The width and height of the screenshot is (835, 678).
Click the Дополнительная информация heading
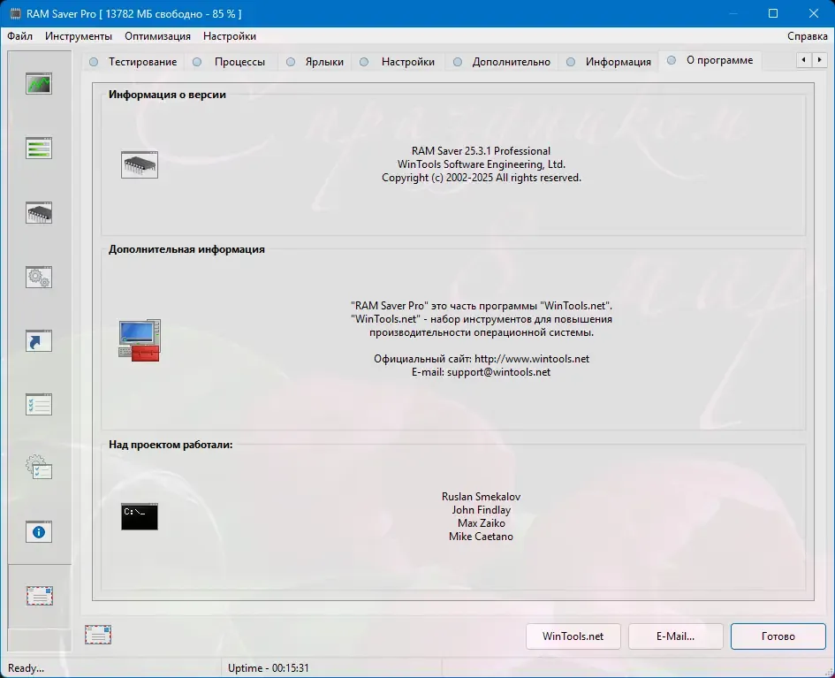[186, 249]
